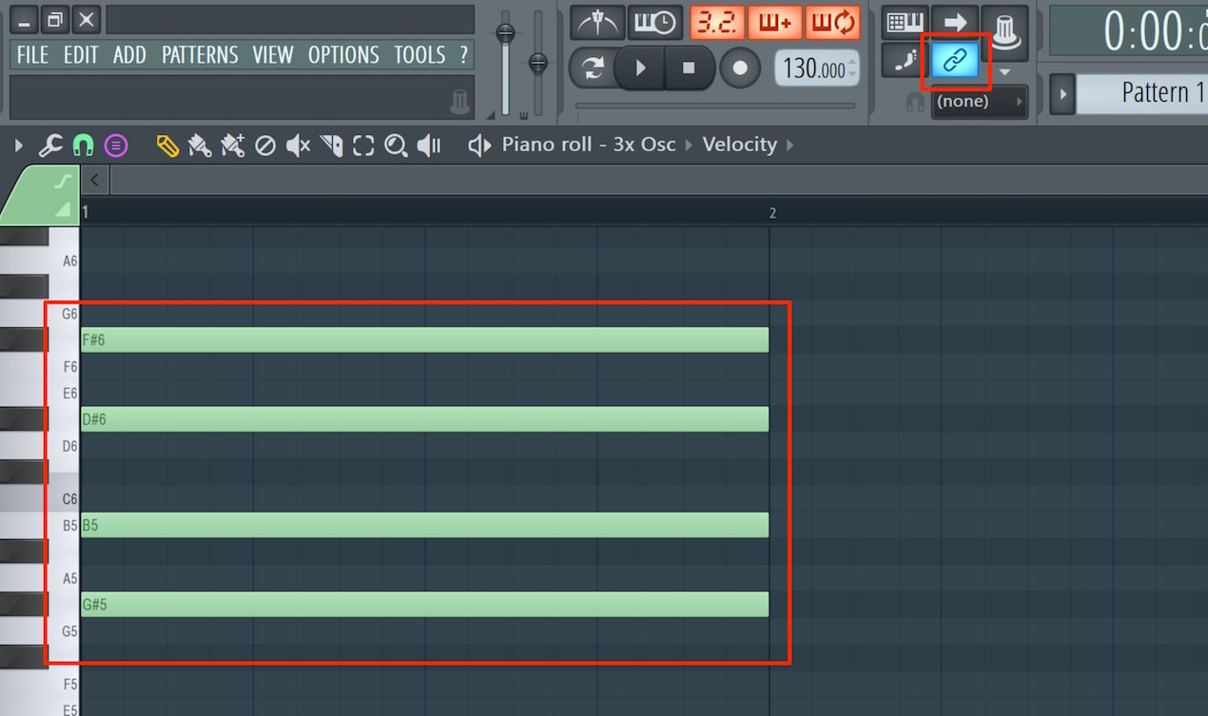Enable typing keyboard to piano
This screenshot has height=716, width=1208.
[905, 22]
